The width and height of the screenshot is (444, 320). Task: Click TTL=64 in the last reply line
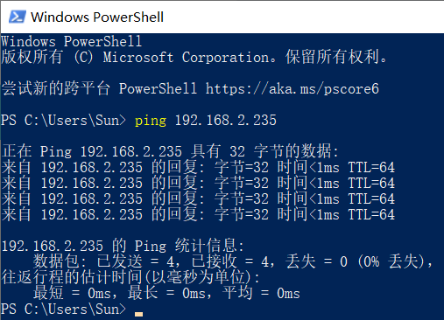tap(371, 214)
